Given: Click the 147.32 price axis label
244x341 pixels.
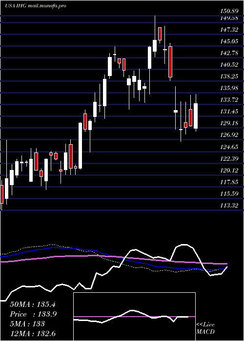Looking at the screenshot, I should pos(230,29).
